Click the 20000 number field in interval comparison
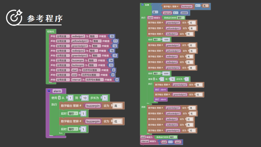The height and width of the screenshot is (147, 261). (184, 13)
